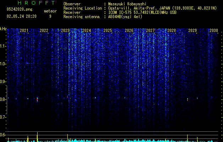The width and height of the screenshot is (223, 142).
Task: Click the Receiving Location label
Action: pos(83,8)
